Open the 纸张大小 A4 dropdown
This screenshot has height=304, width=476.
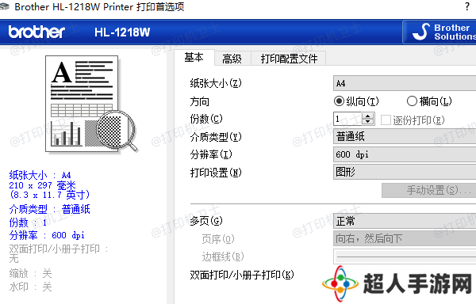point(405,83)
